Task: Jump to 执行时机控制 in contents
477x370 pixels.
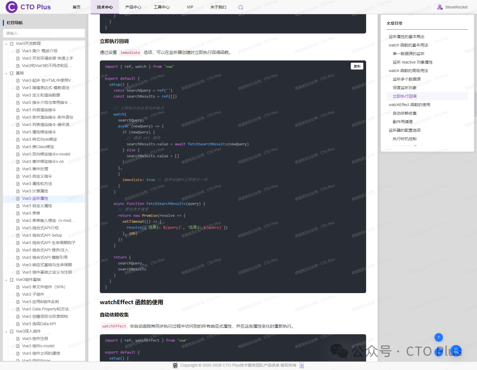Action: click(x=405, y=139)
